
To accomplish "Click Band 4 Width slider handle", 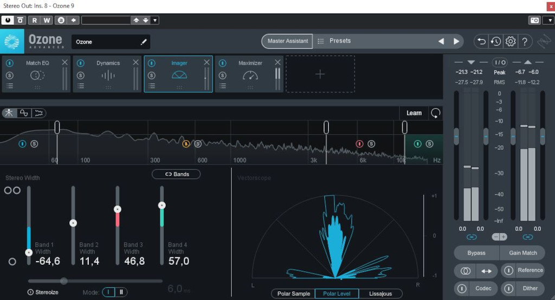I will coord(162,205).
